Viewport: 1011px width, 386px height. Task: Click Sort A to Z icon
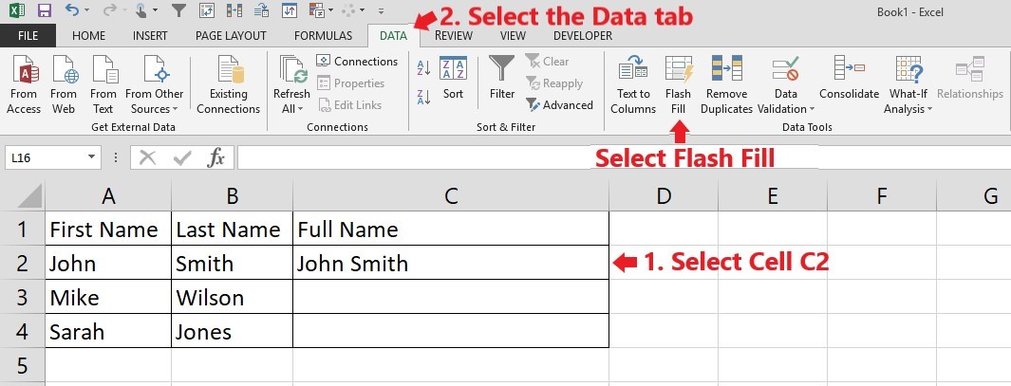[423, 67]
